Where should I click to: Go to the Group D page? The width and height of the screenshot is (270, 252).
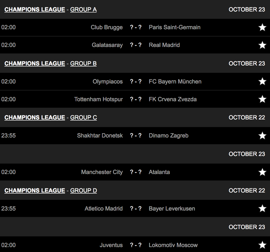tap(84, 190)
